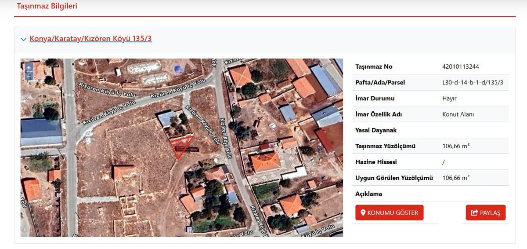Viewport: 527px width, 249px height.
Task: Click the Uygun Görülen Yüzölçümü label
Action: coord(394,178)
